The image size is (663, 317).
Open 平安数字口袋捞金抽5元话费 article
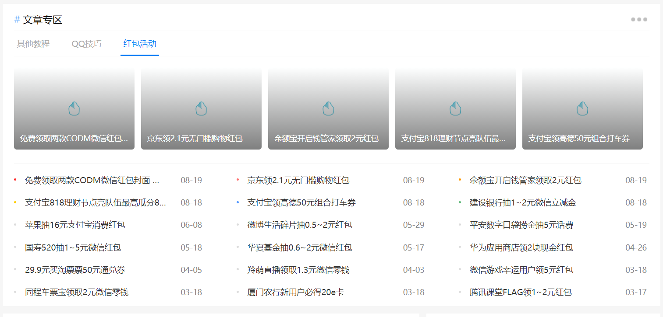(521, 225)
